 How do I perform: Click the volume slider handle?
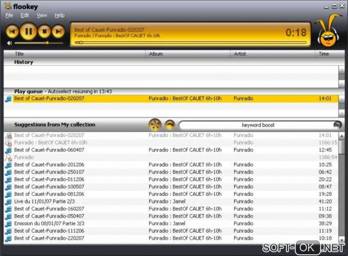coord(47,43)
